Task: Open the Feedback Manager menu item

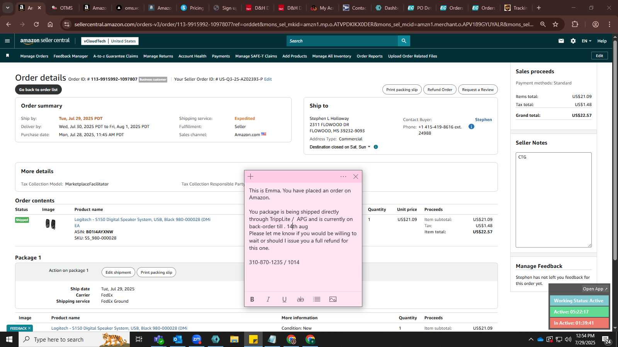Action: tap(71, 56)
